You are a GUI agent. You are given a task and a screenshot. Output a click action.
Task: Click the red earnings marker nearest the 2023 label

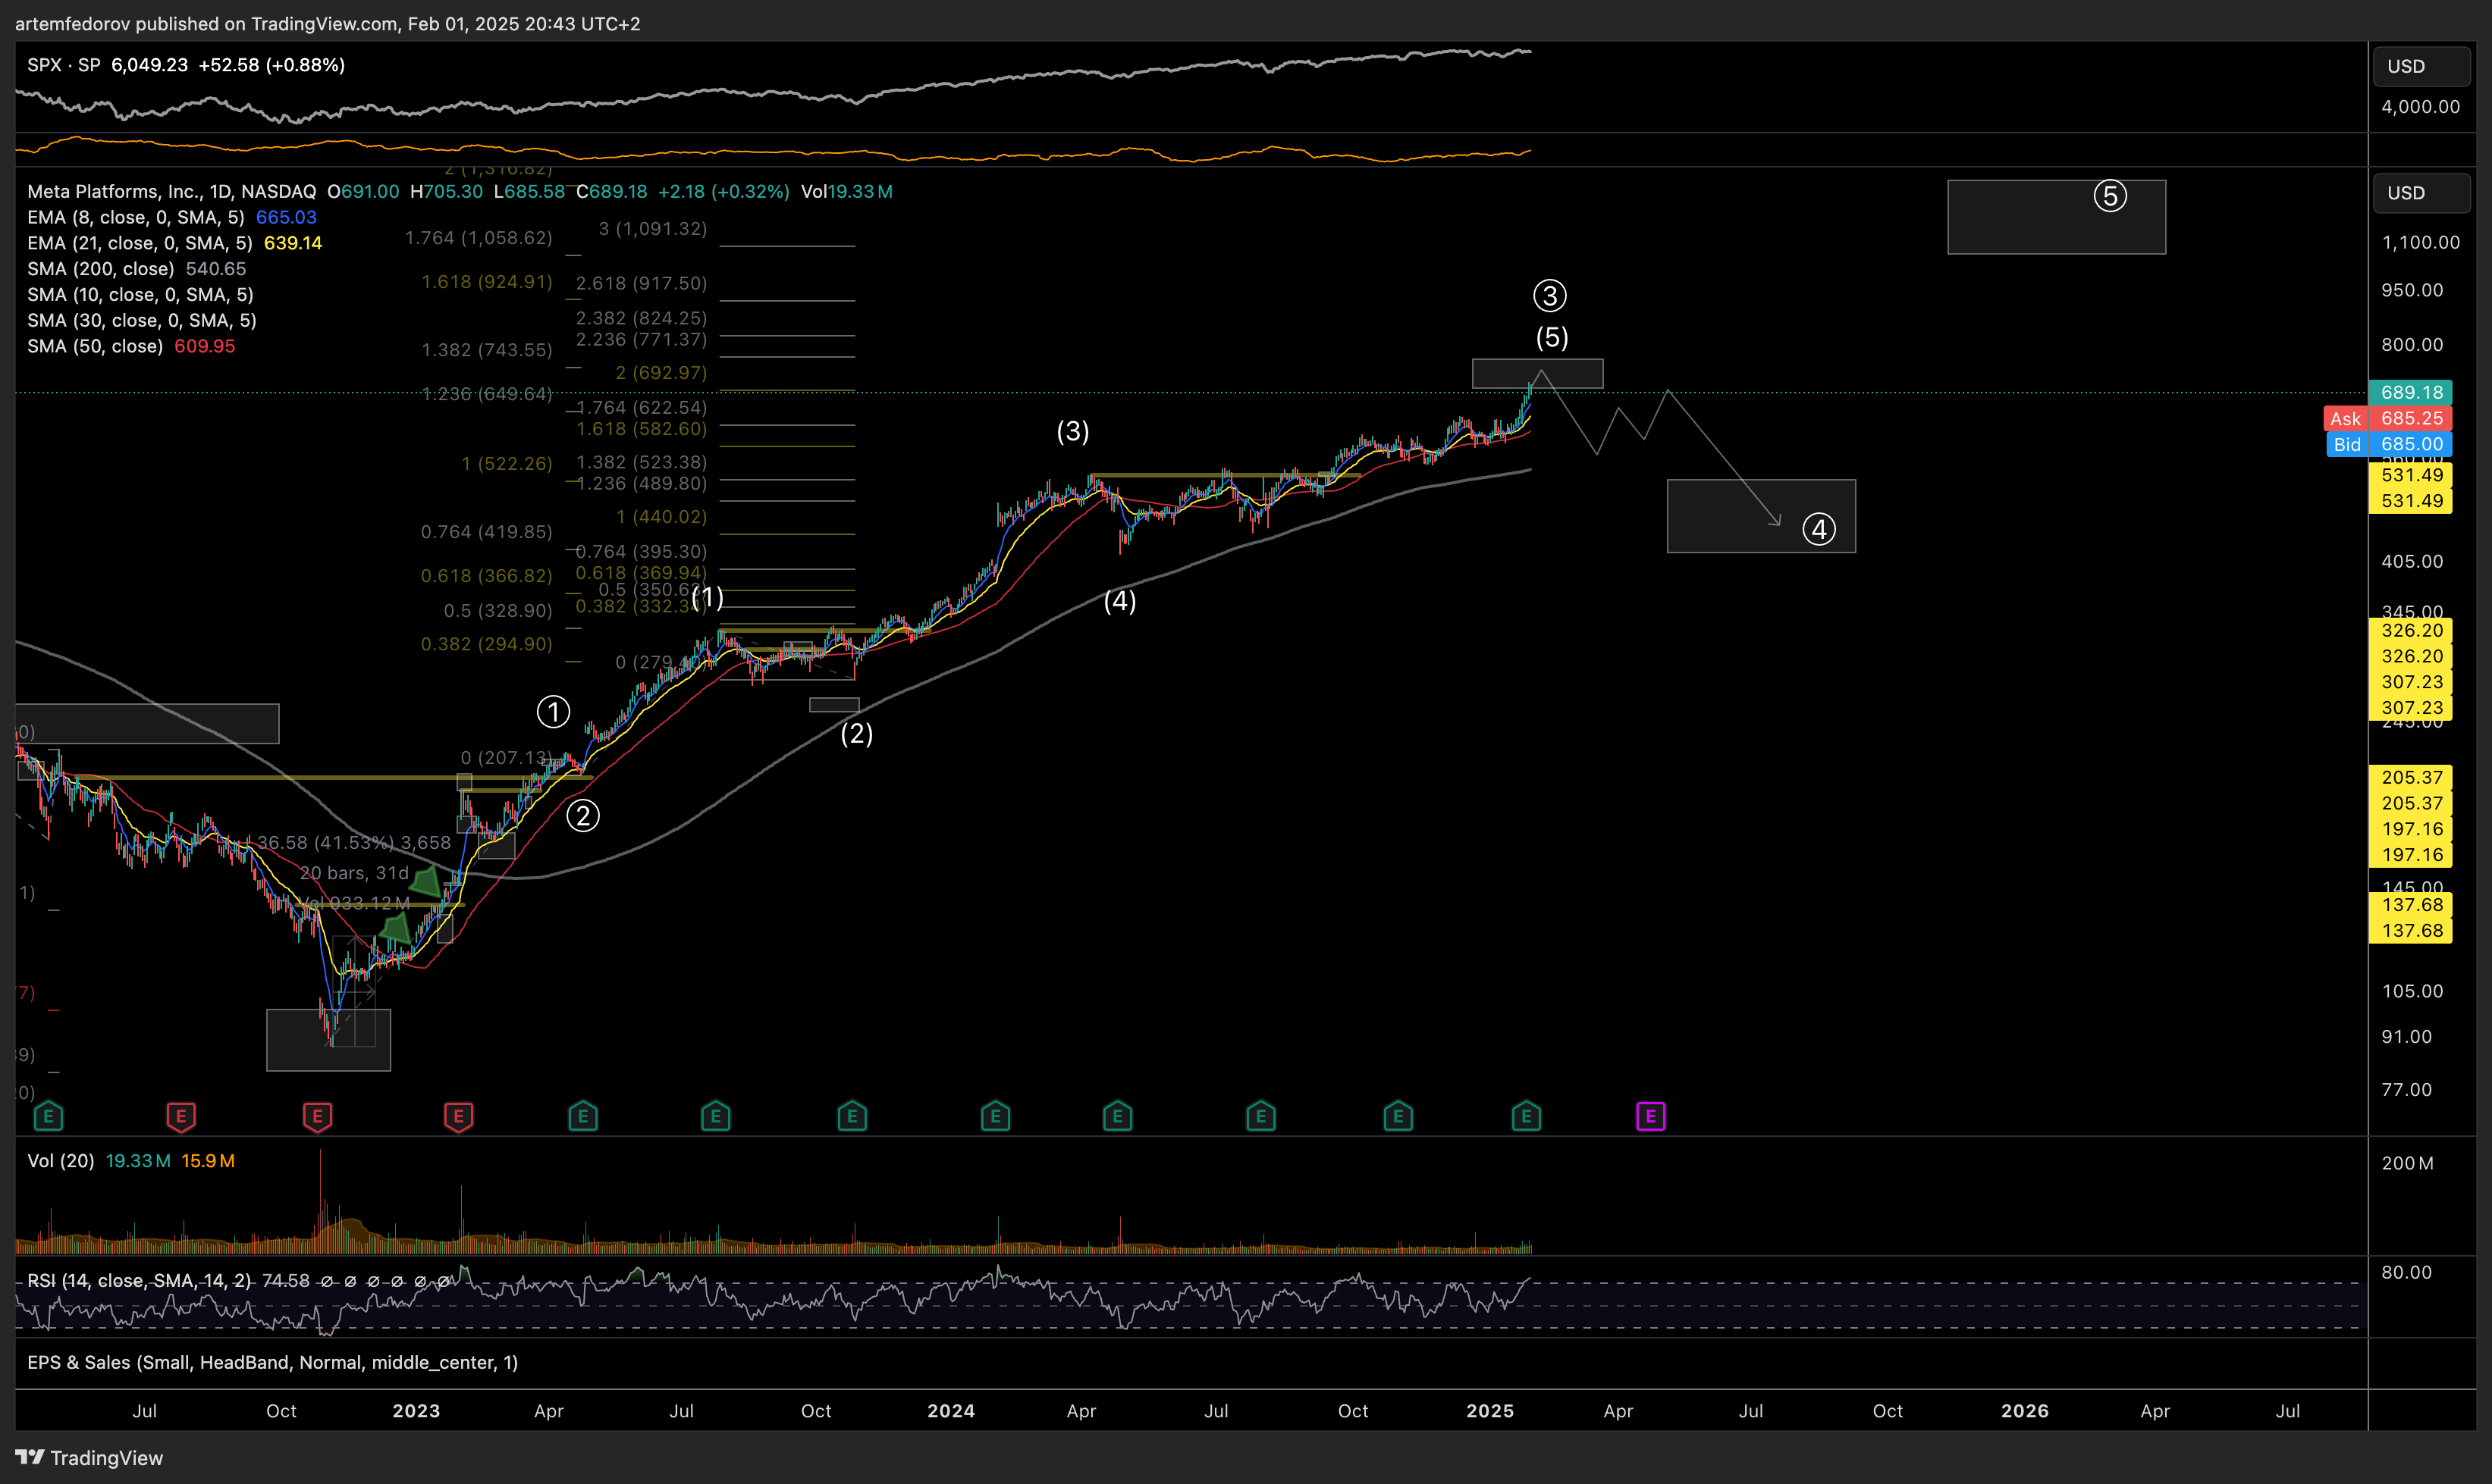tap(458, 1116)
